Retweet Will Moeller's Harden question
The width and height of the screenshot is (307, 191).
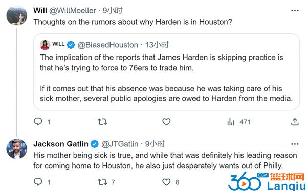tap(102, 122)
